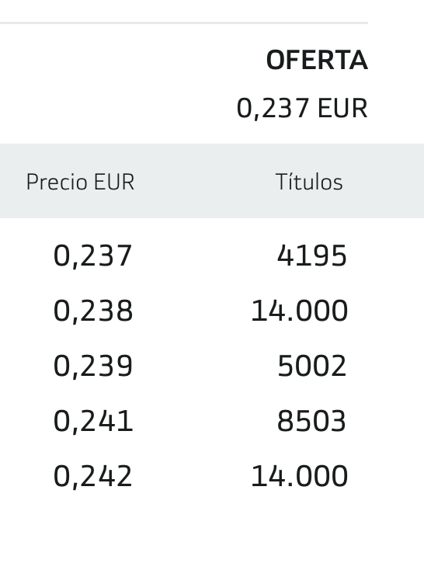Click the 'EUR' text beside 0,237 offer
The image size is (424, 577).
pos(342,108)
